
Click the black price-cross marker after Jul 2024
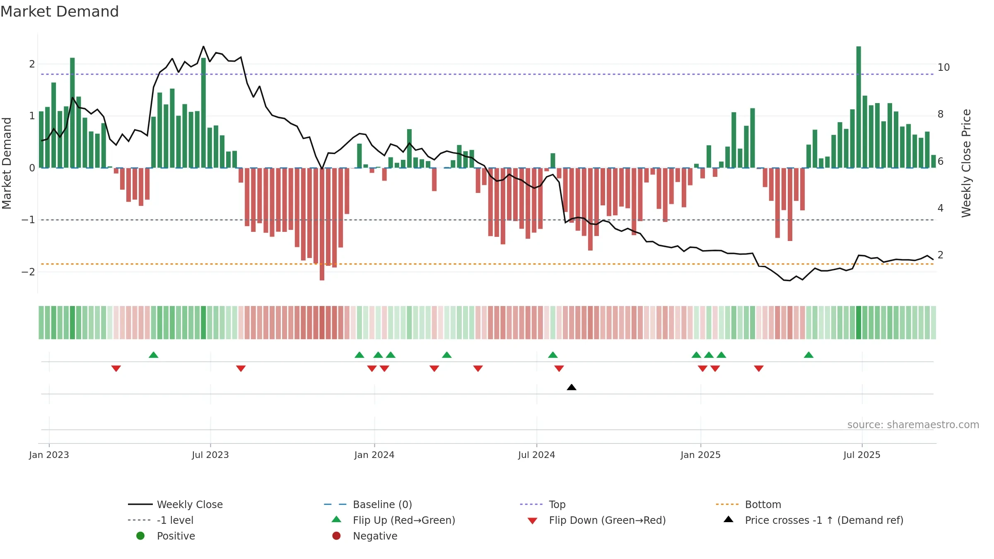(572, 387)
